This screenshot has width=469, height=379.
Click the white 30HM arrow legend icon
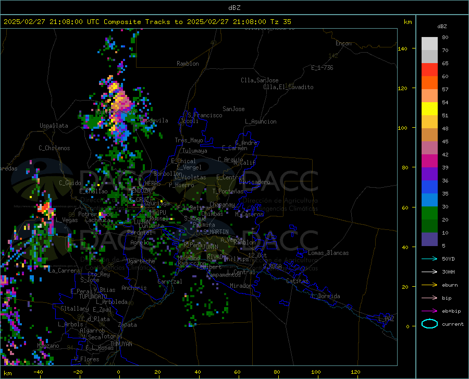429,272
